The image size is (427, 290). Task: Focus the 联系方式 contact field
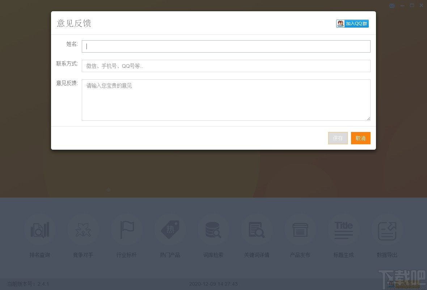tap(226, 66)
